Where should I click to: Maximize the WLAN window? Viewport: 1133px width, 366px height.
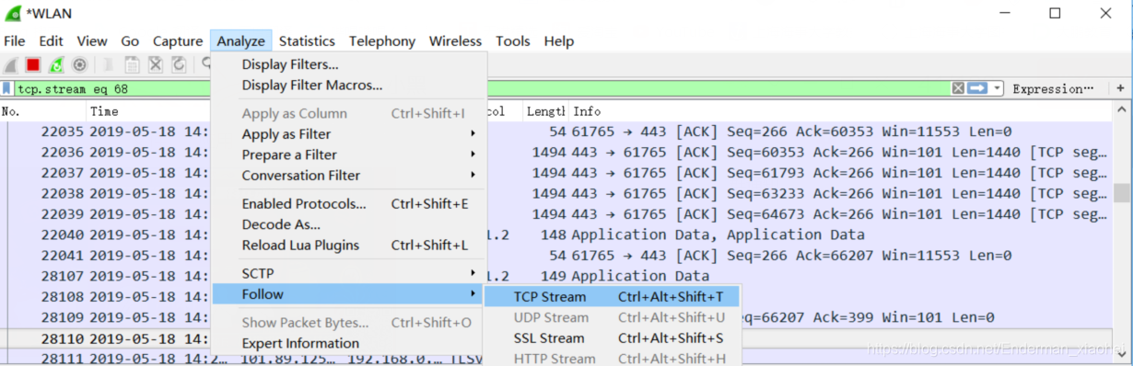click(1055, 14)
